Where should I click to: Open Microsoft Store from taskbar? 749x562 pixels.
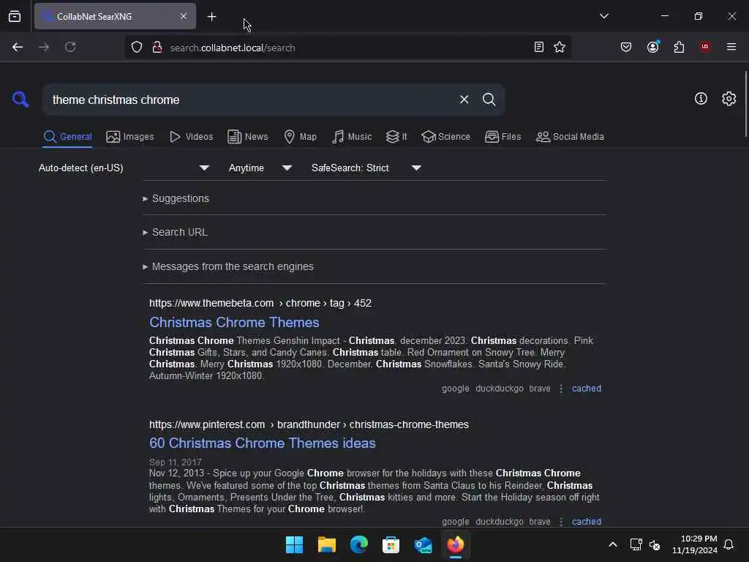(x=391, y=544)
